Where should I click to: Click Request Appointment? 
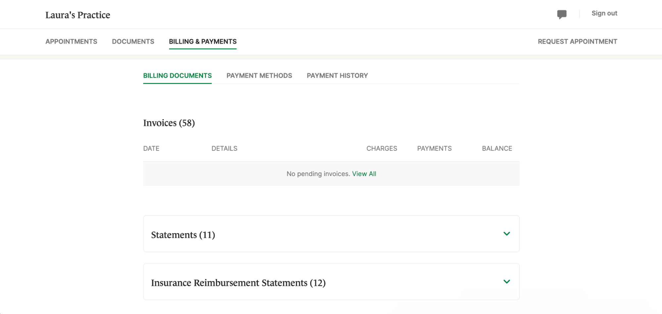[x=577, y=41]
